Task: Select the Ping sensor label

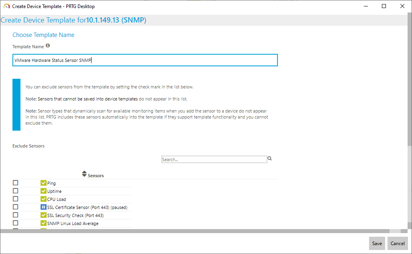Action: [51, 183]
